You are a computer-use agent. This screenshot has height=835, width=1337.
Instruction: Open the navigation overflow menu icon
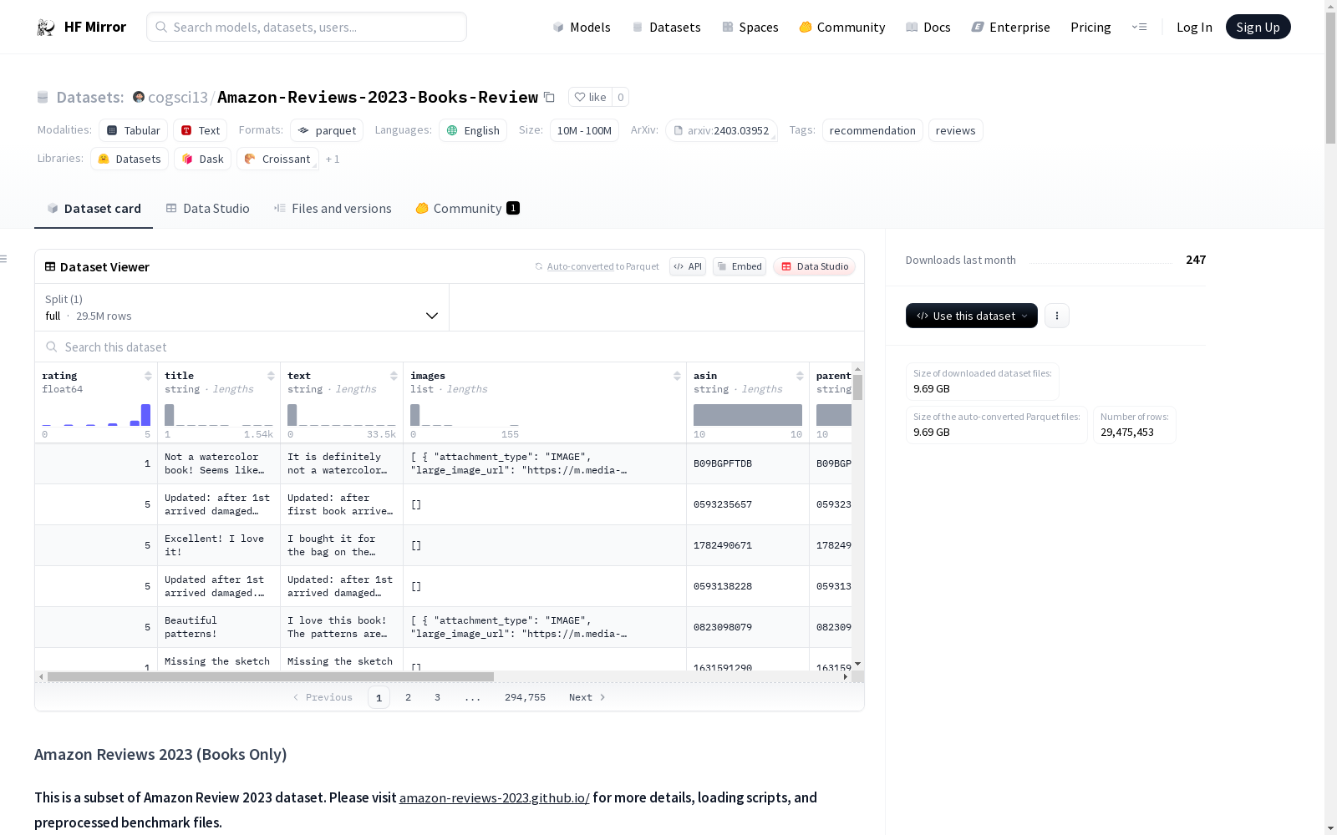tap(1139, 27)
